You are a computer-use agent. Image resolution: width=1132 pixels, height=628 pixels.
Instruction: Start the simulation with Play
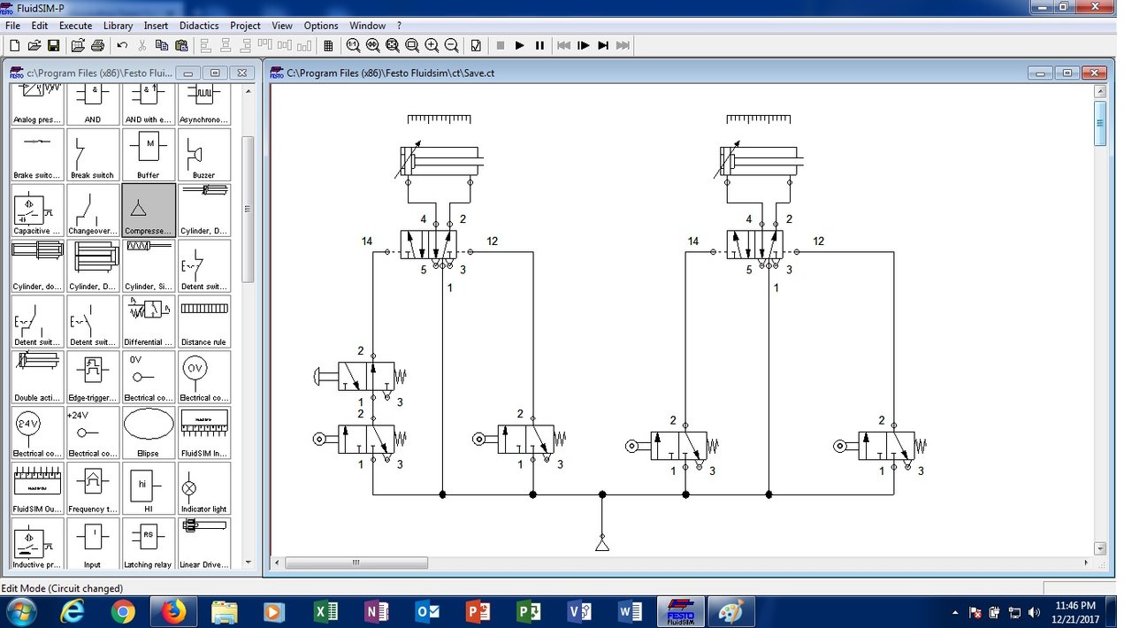pos(520,45)
